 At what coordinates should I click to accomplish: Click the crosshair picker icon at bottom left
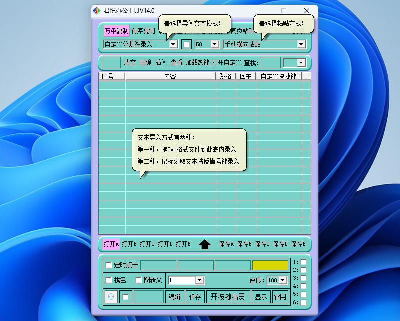(x=111, y=297)
